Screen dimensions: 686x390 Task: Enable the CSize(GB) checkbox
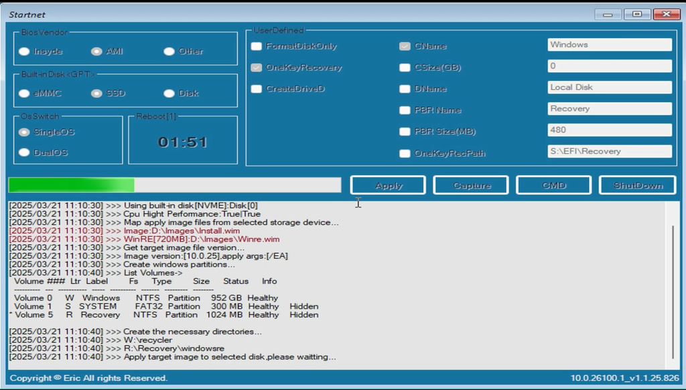coord(405,68)
